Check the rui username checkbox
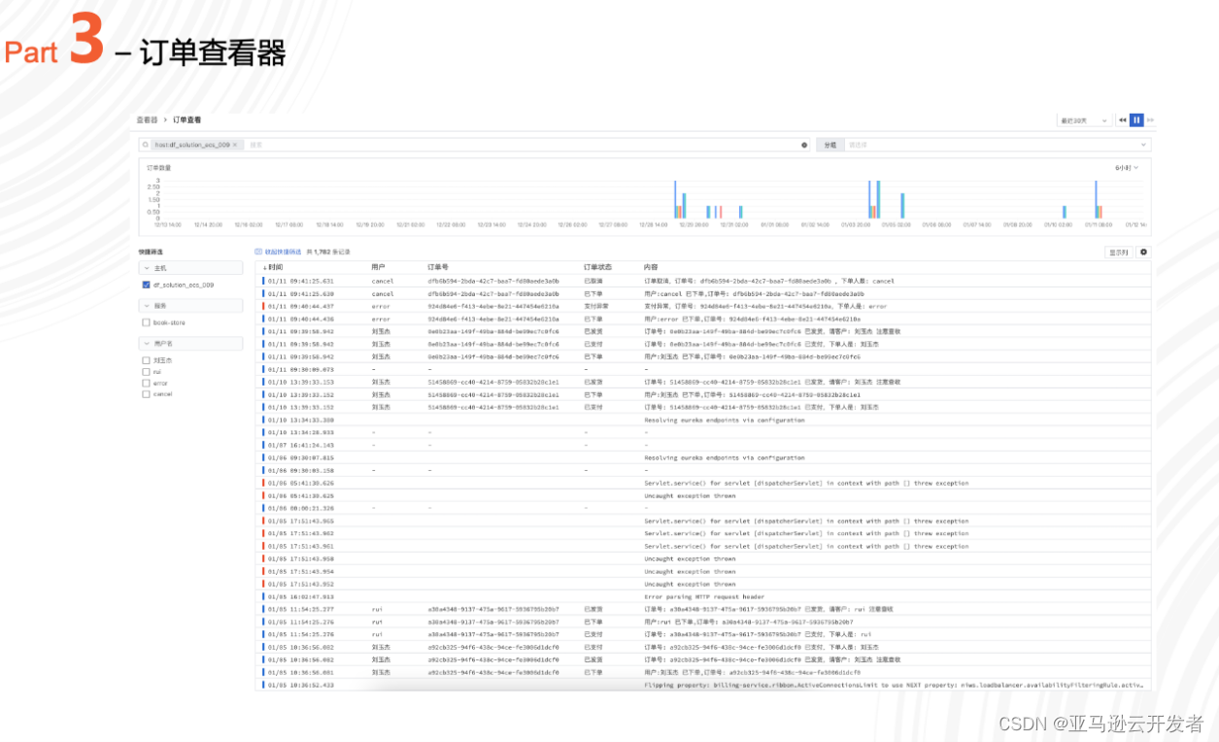The width and height of the screenshot is (1219, 742). click(146, 371)
